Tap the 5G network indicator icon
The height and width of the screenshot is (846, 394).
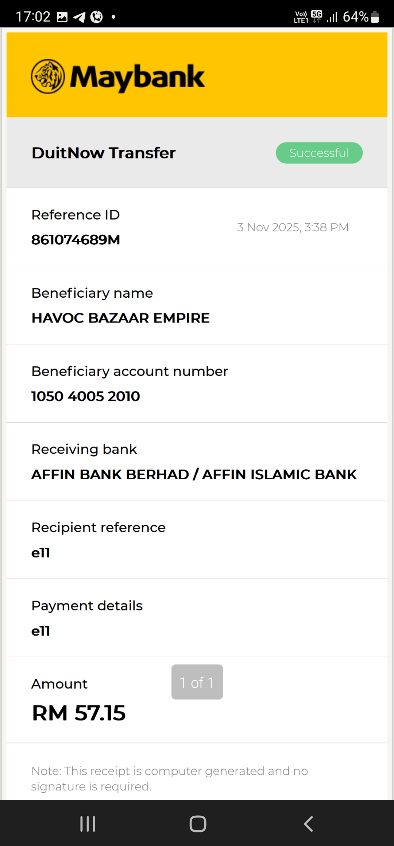(317, 16)
